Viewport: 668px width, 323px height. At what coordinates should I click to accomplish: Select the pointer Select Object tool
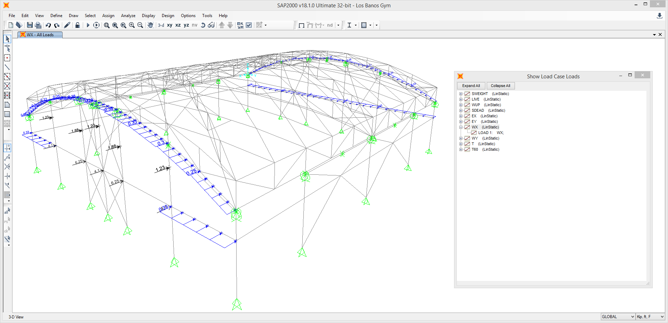(7, 39)
